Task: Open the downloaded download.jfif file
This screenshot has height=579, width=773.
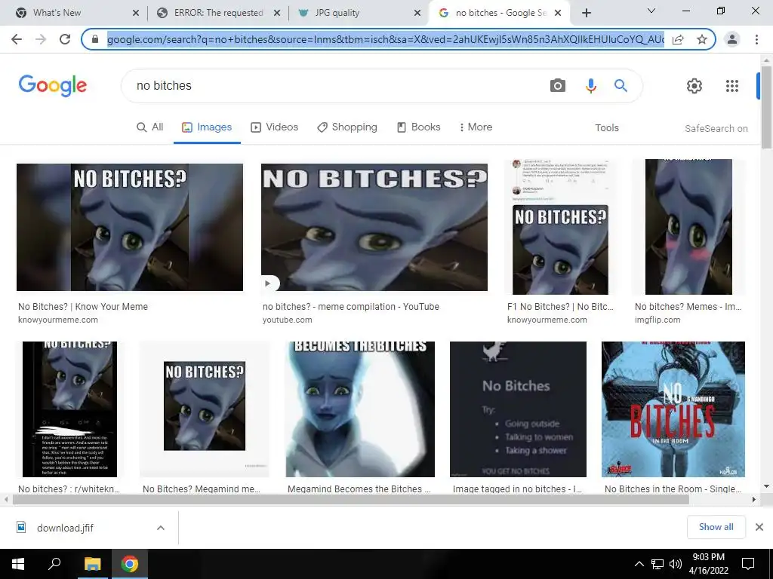Action: 65,528
